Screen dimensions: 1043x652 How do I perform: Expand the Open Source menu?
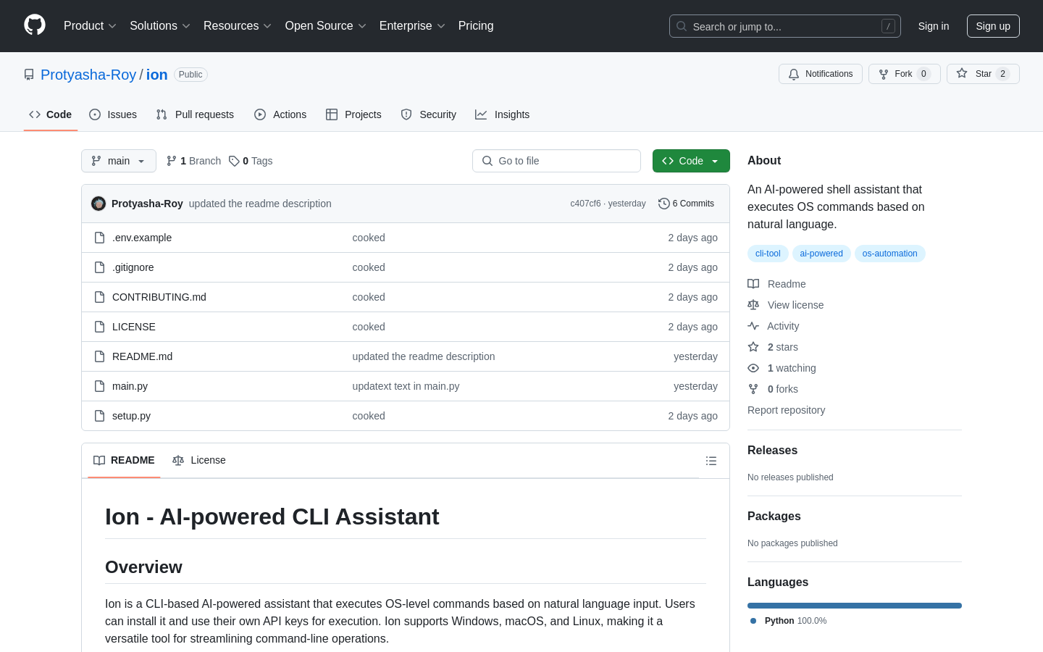326,26
